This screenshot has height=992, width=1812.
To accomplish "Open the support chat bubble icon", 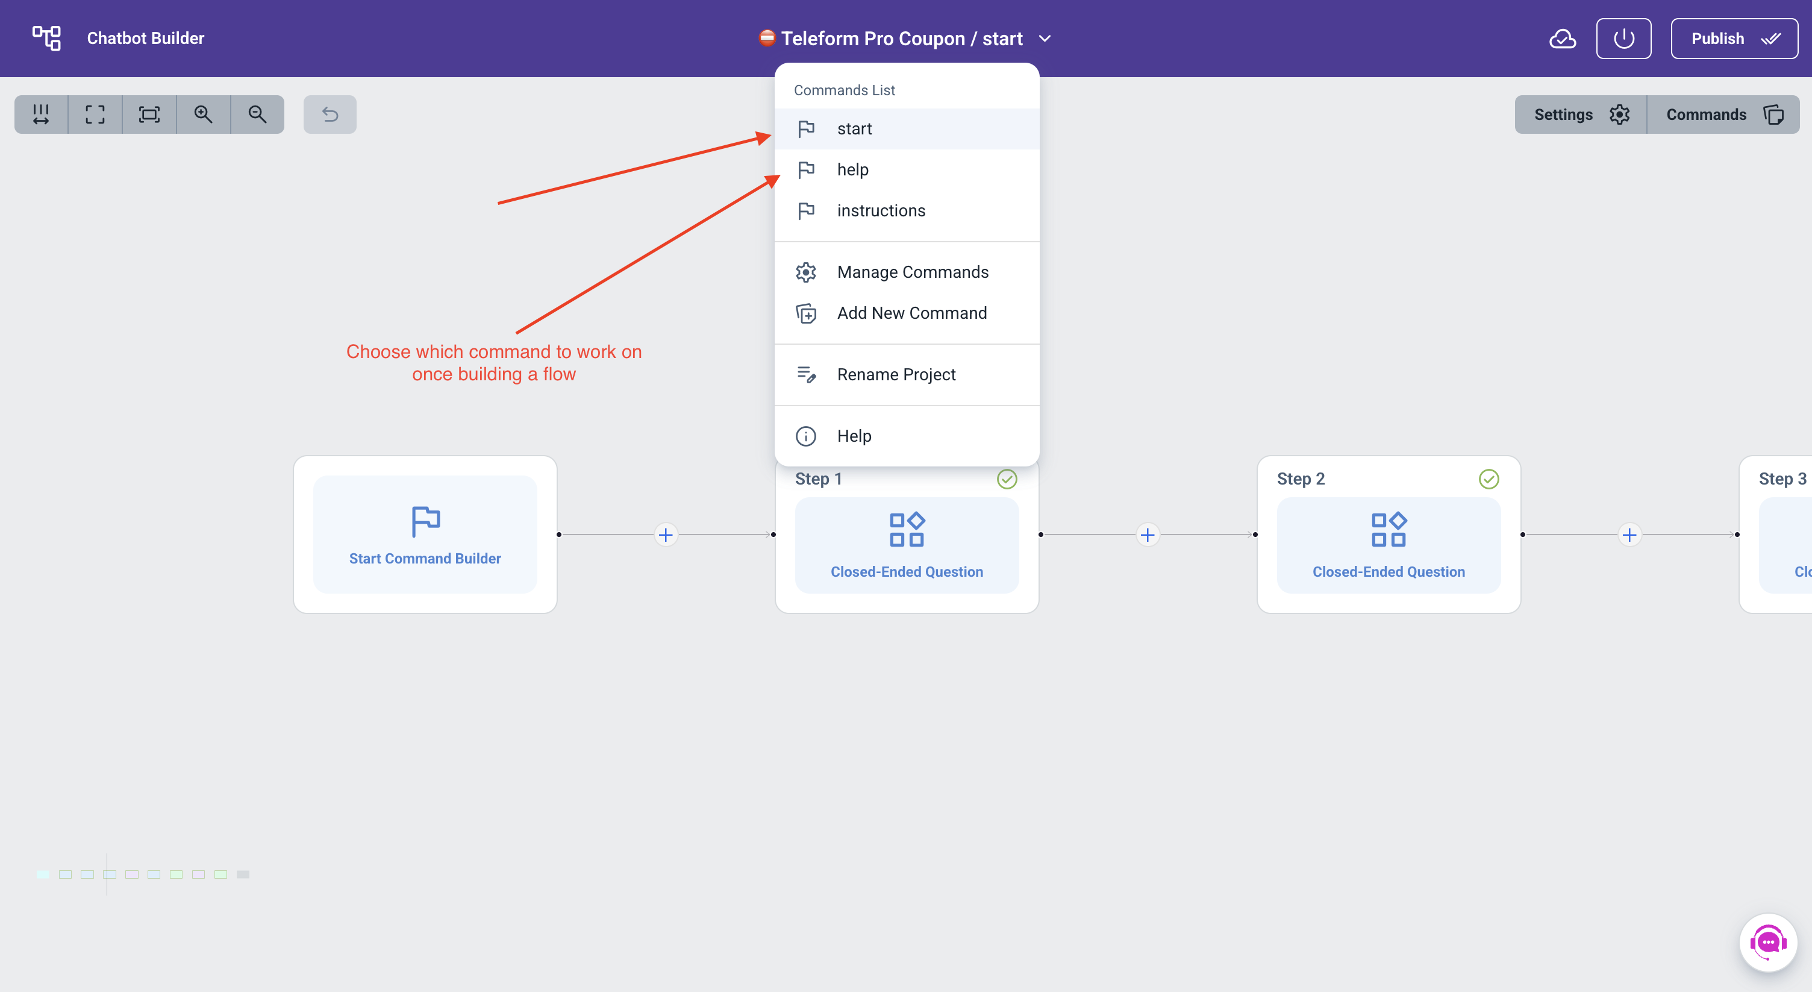I will tap(1767, 943).
